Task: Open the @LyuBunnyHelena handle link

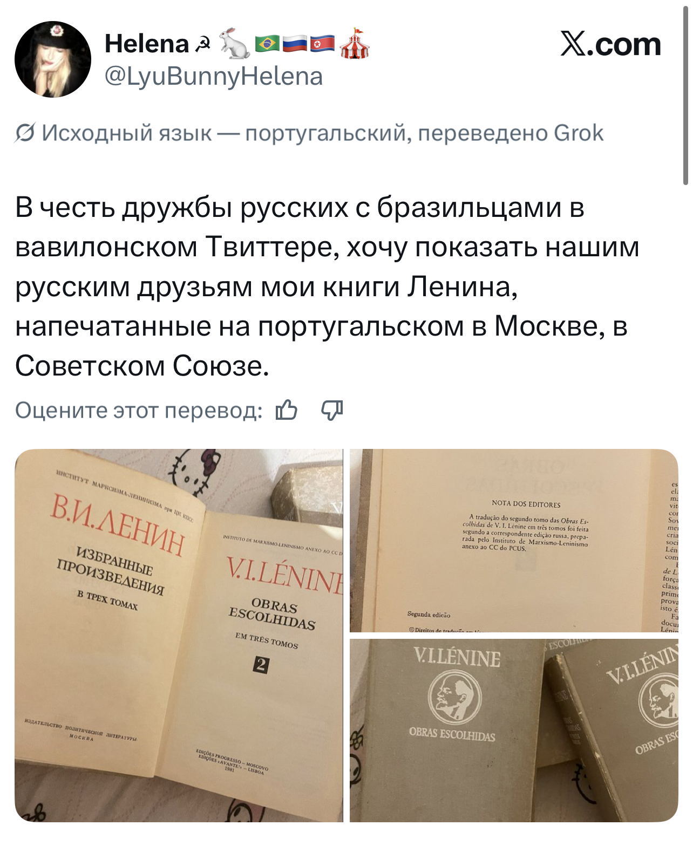Action: (214, 76)
